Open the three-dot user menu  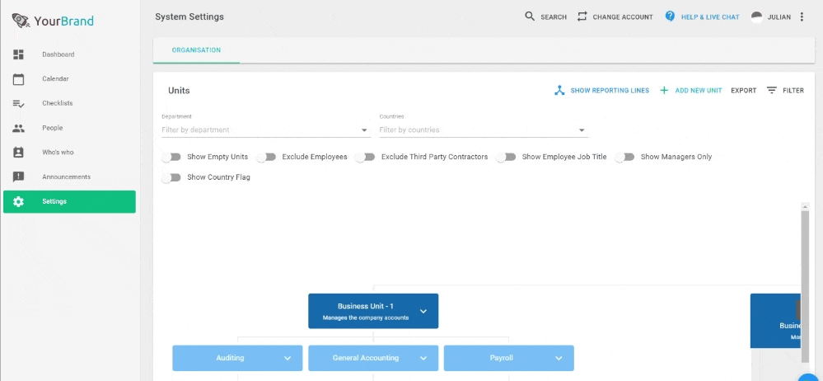click(x=802, y=16)
